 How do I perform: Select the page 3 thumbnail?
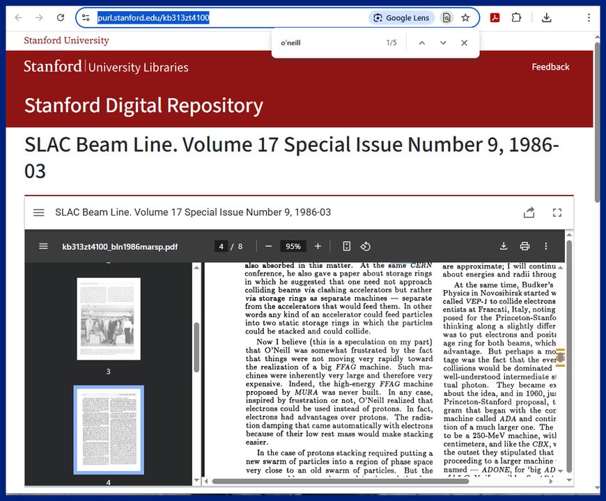pos(109,319)
